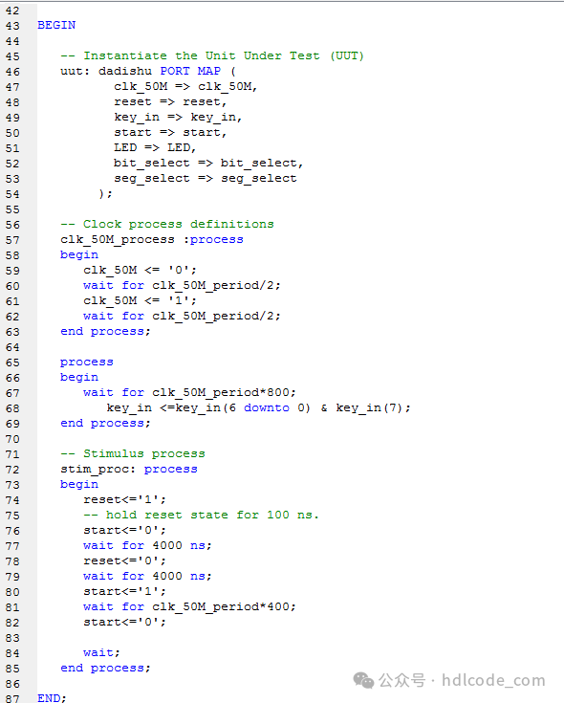The width and height of the screenshot is (564, 703).
Task: Click line number 70 in the gutter
Action: click(12, 439)
